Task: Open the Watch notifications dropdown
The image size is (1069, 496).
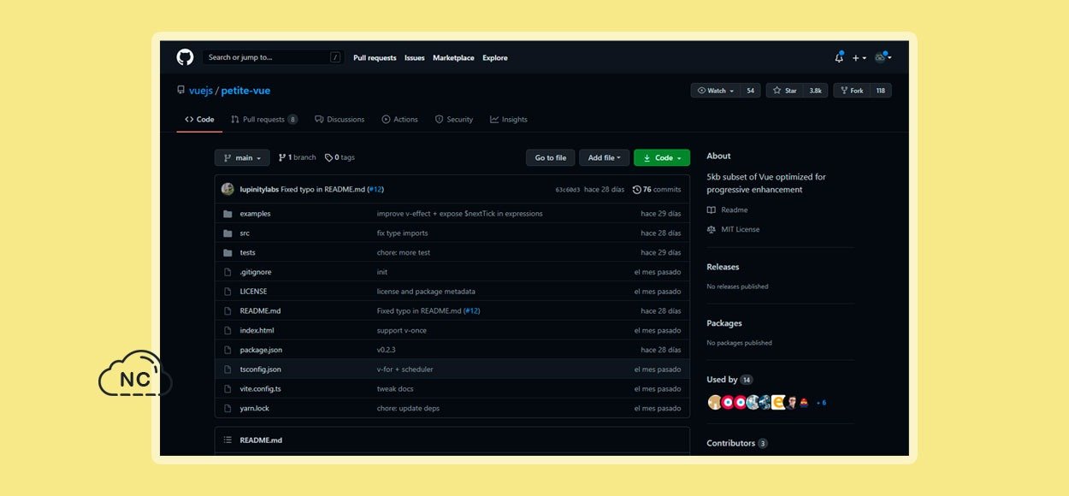Action: click(x=716, y=91)
